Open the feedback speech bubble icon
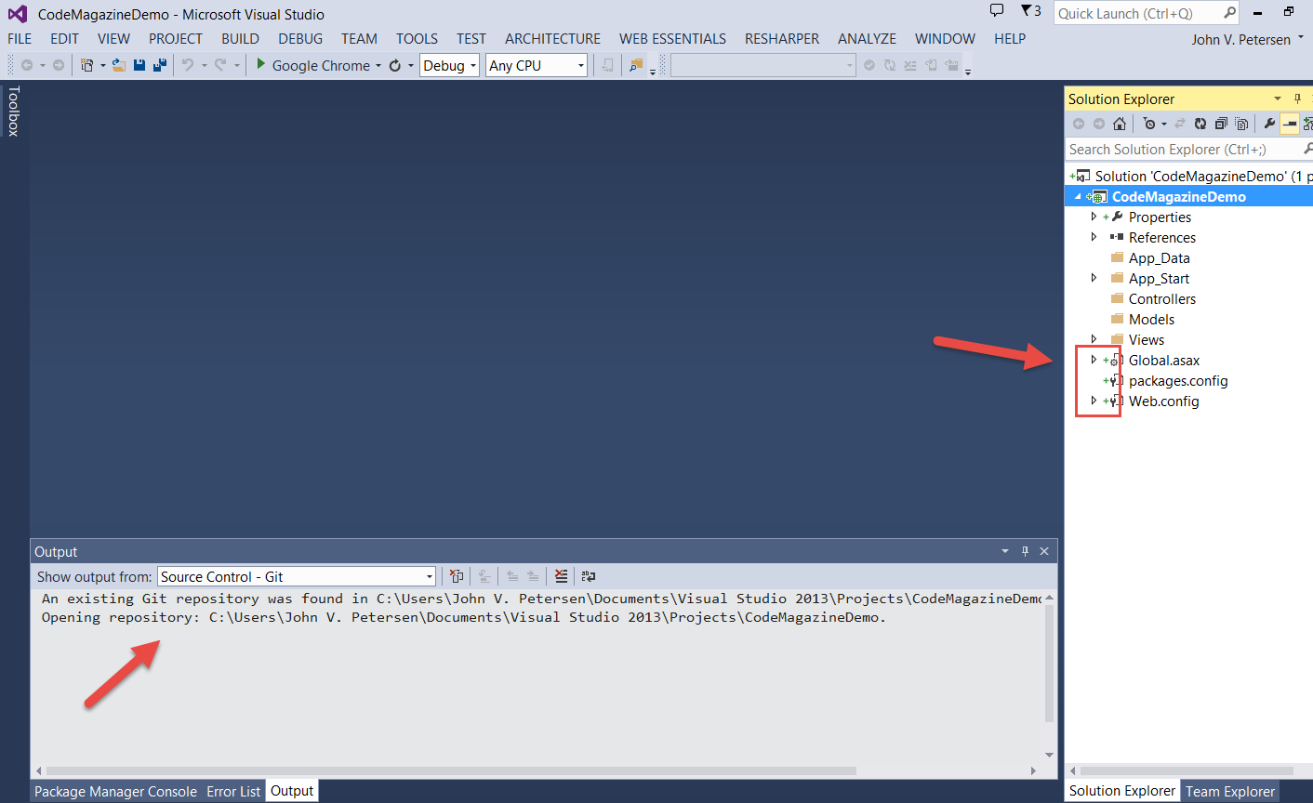This screenshot has height=803, width=1313. [x=997, y=11]
